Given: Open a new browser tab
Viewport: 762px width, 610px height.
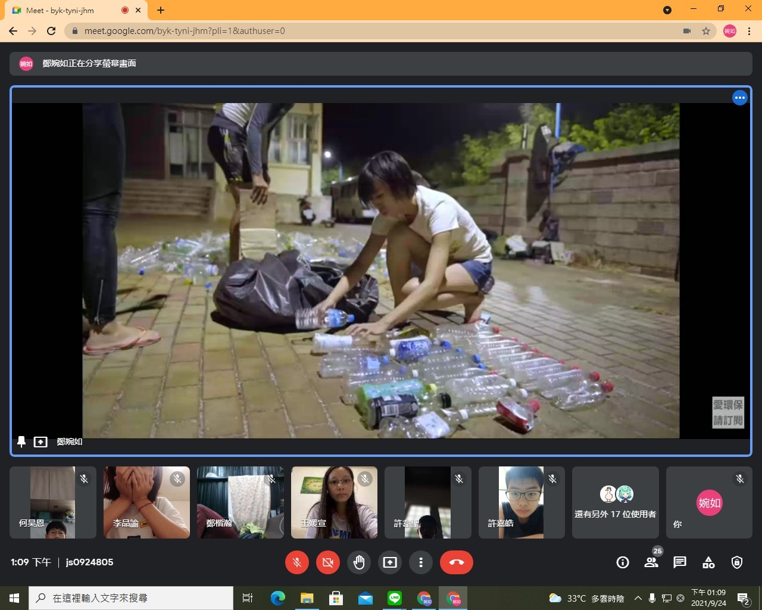Looking at the screenshot, I should point(161,10).
